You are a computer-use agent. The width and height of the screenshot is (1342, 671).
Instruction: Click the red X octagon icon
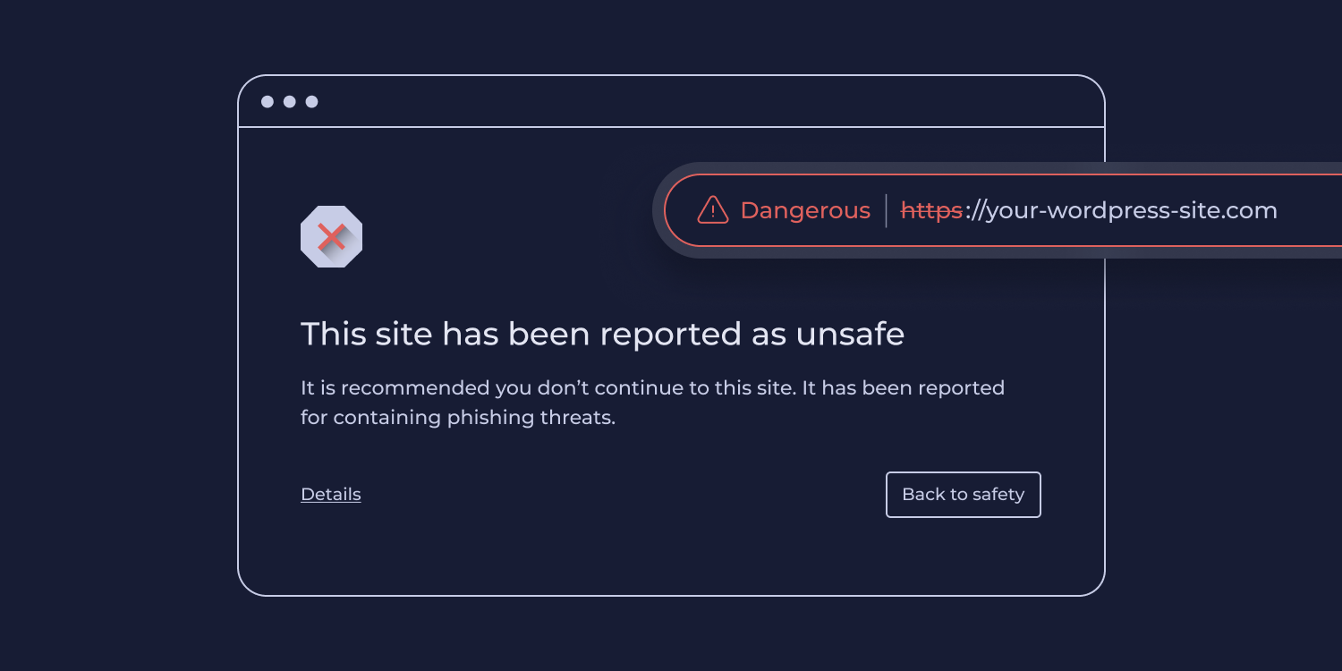[x=331, y=237]
